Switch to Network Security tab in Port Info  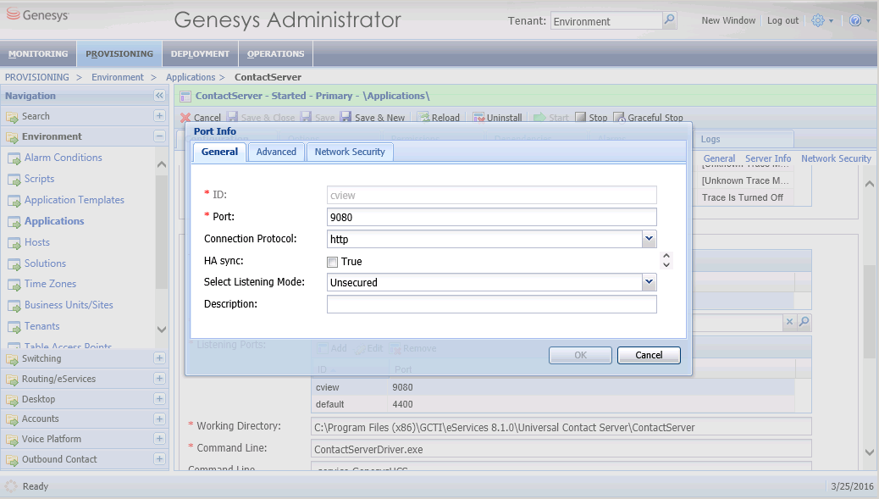pos(350,152)
